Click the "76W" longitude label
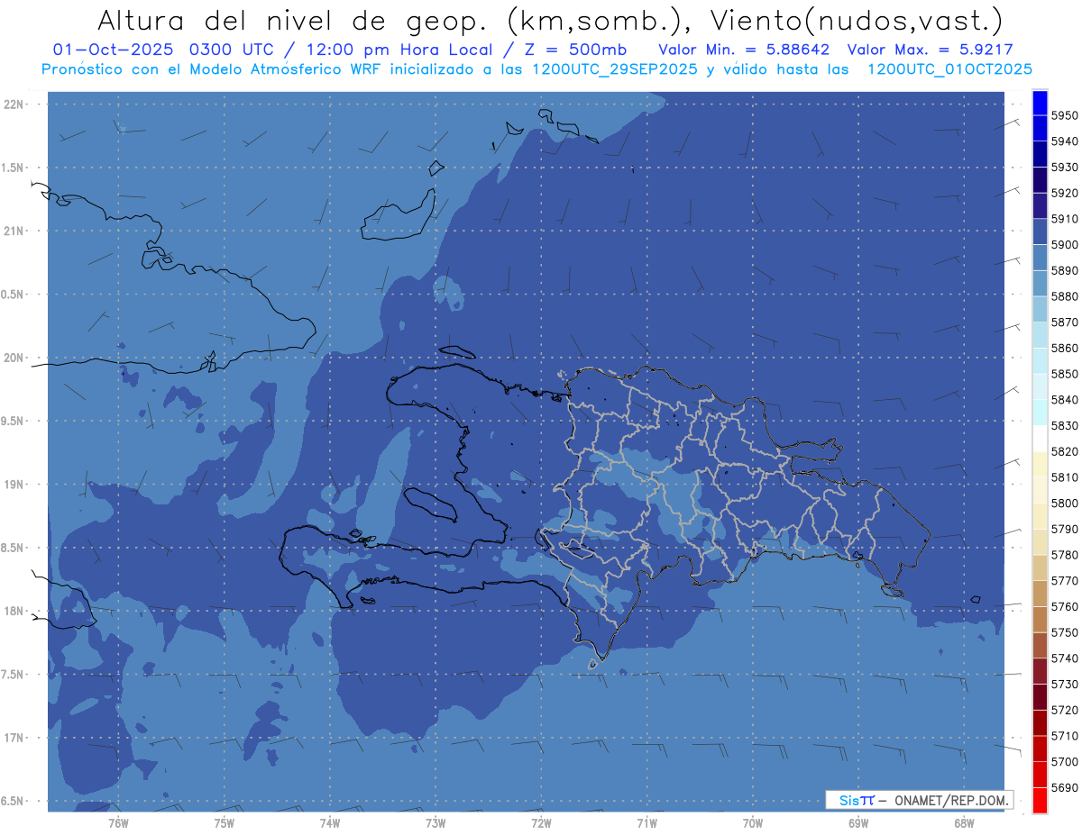Viewport: 1082px width, 835px height. tap(118, 822)
